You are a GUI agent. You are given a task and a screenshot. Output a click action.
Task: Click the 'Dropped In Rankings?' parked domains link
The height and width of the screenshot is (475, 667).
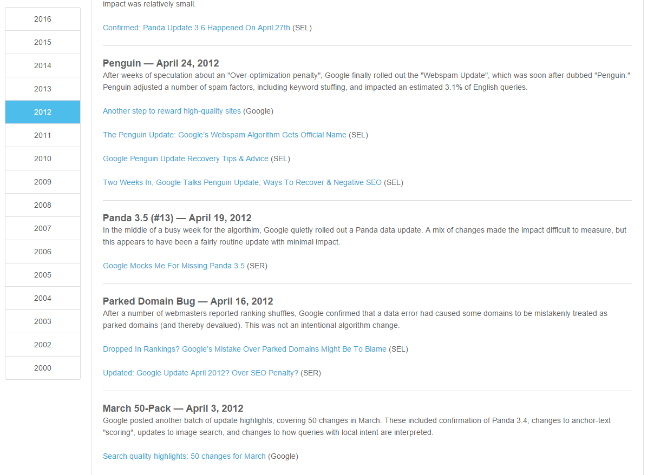[x=245, y=349]
